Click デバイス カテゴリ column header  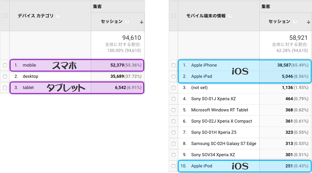(36, 16)
